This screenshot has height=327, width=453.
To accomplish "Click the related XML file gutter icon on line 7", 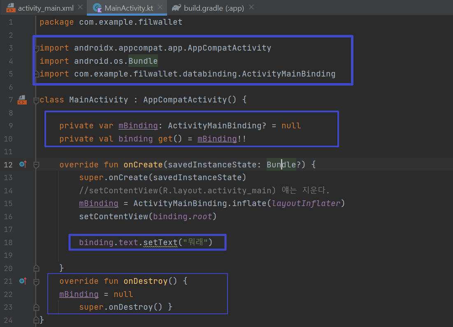I will pyautogui.click(x=22, y=100).
